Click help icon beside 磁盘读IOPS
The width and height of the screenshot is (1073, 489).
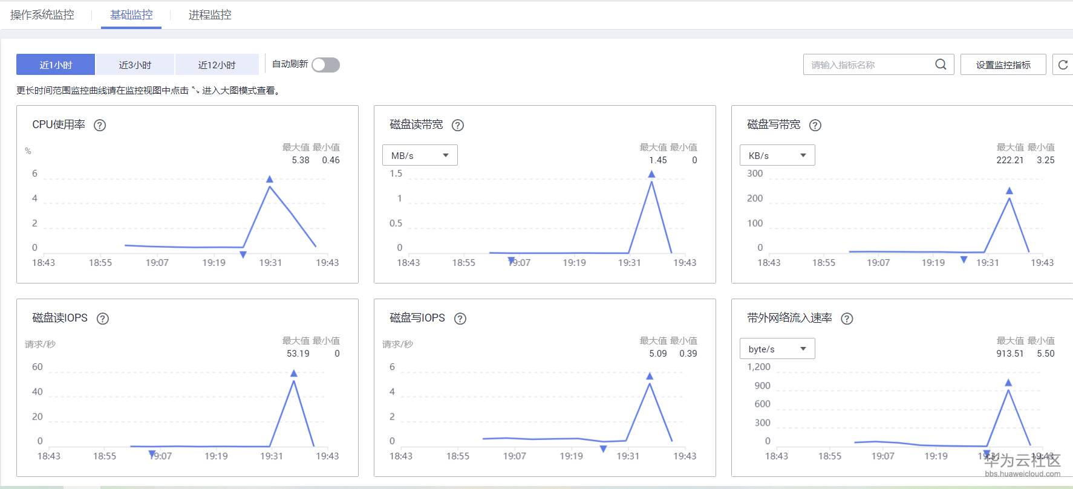[x=103, y=319]
